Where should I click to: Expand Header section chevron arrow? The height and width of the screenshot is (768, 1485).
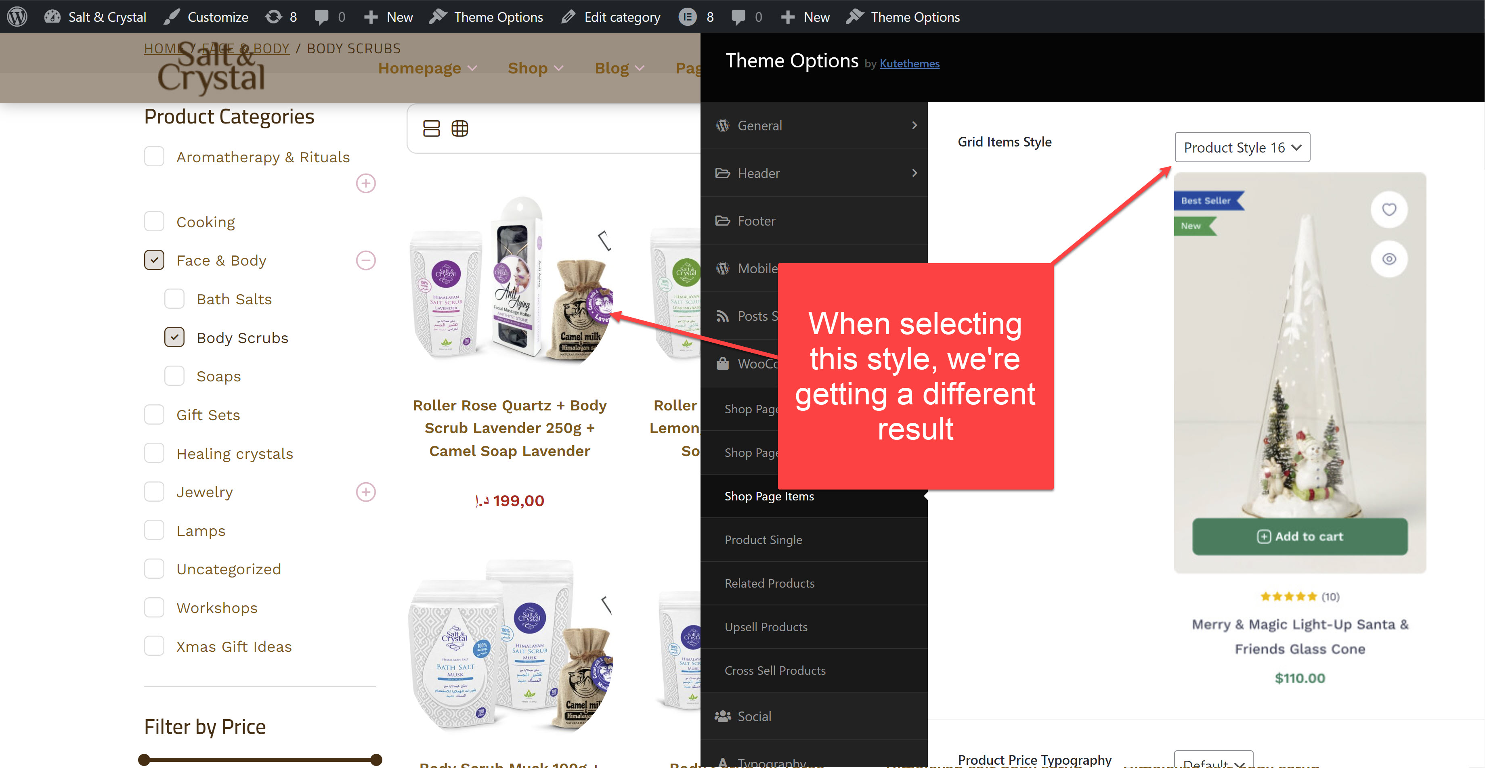(914, 173)
